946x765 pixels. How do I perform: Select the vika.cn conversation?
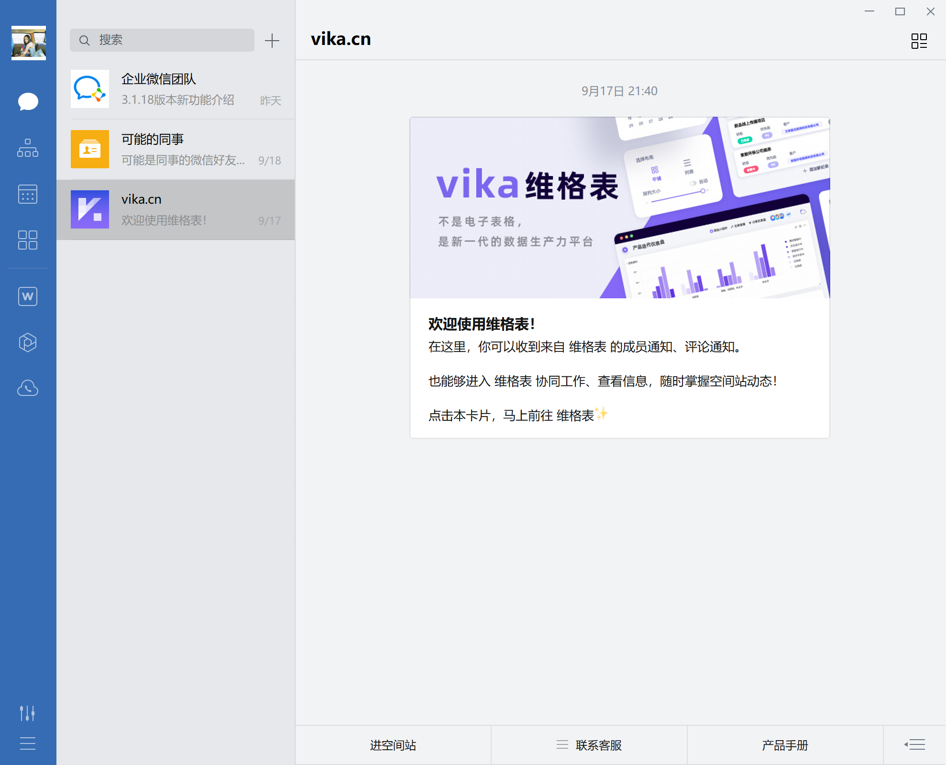(176, 210)
